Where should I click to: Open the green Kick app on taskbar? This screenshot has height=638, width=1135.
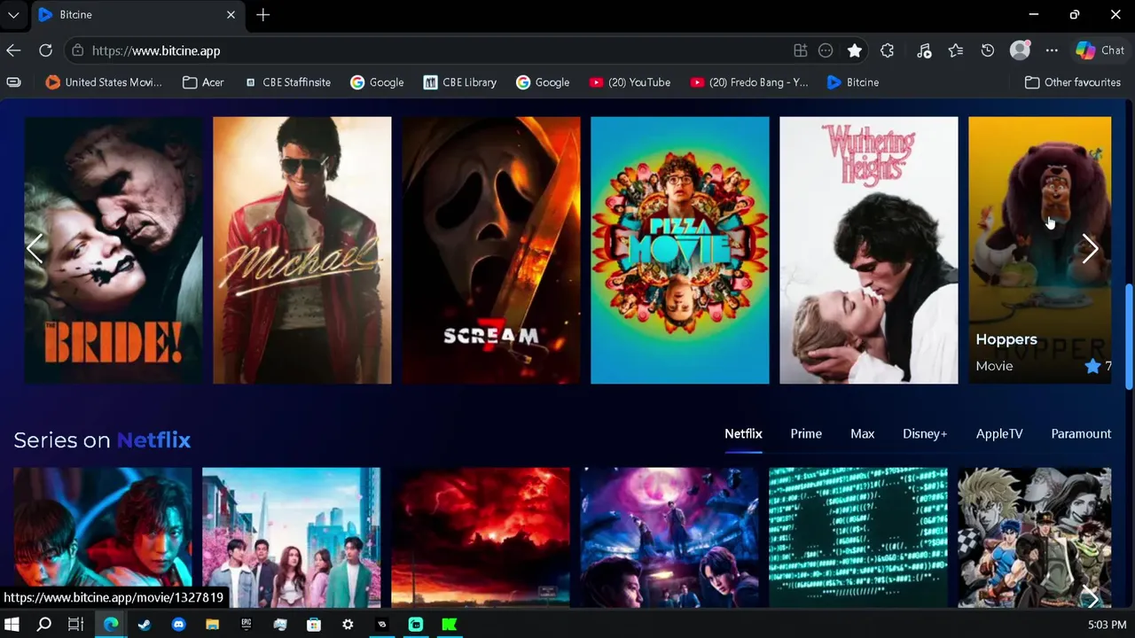click(x=450, y=625)
